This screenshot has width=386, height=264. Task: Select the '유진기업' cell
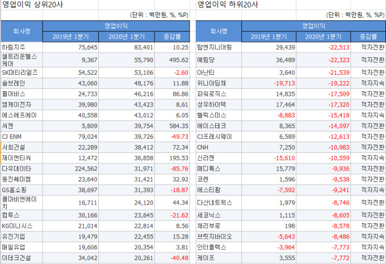[22, 237]
